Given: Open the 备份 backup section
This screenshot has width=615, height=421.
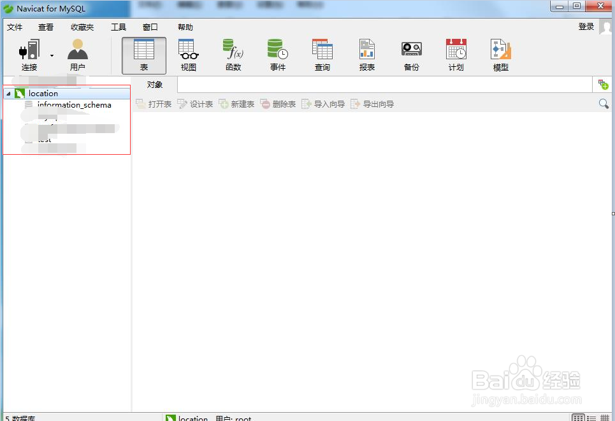Looking at the screenshot, I should point(412,55).
